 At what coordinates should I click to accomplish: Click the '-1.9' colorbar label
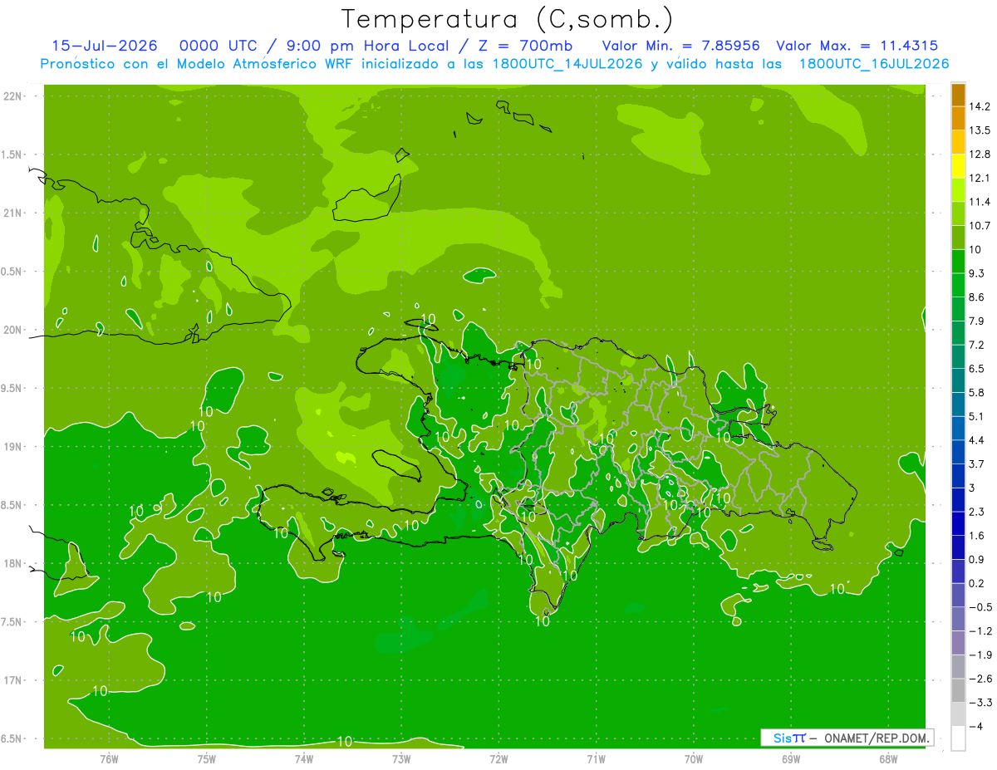[980, 655]
